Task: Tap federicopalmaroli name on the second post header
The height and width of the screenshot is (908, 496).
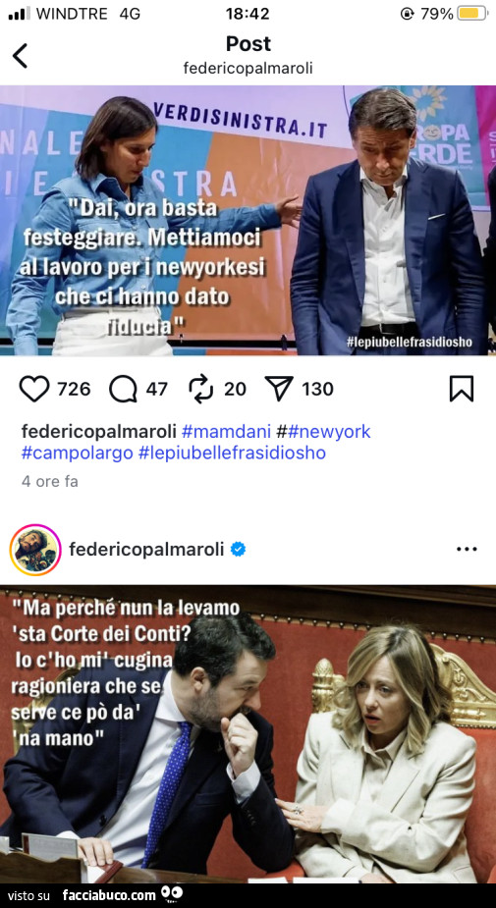Action: [146, 550]
